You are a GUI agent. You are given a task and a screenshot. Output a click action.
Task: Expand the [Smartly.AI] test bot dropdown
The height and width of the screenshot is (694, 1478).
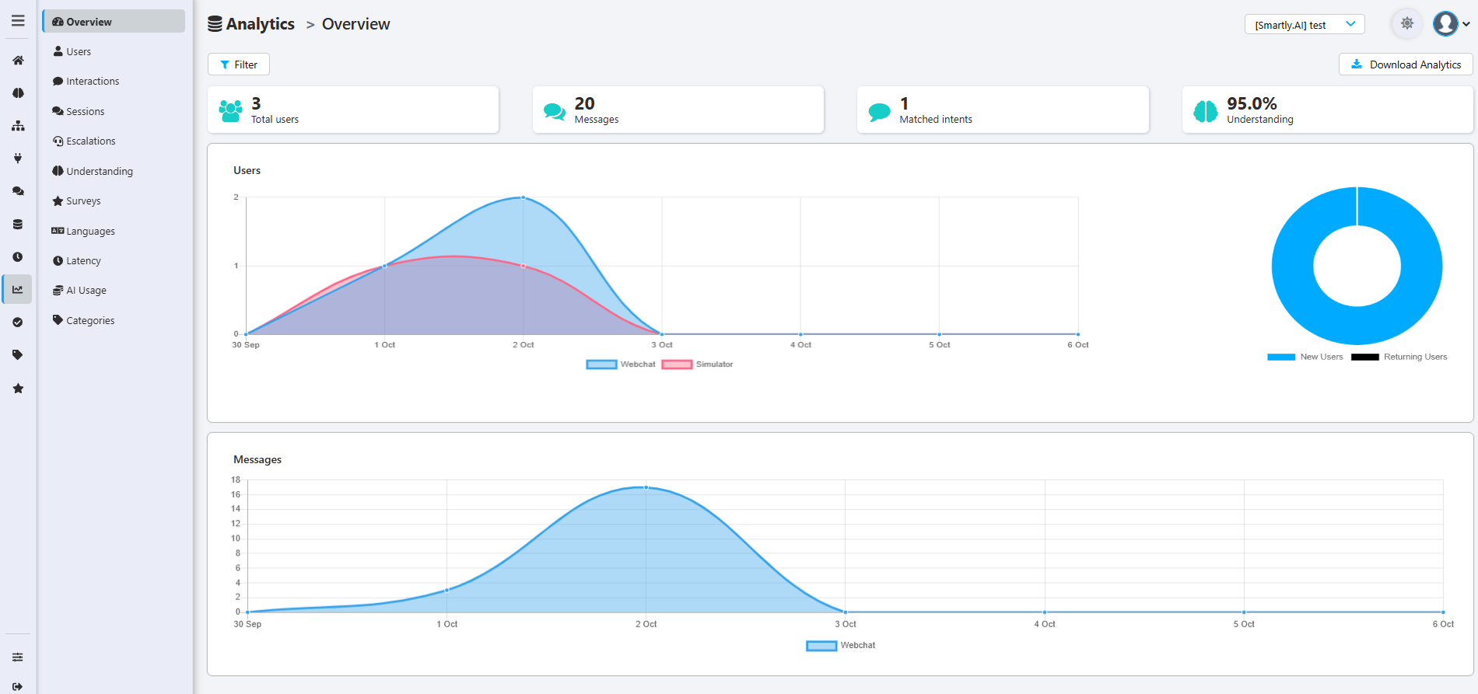pos(1305,25)
